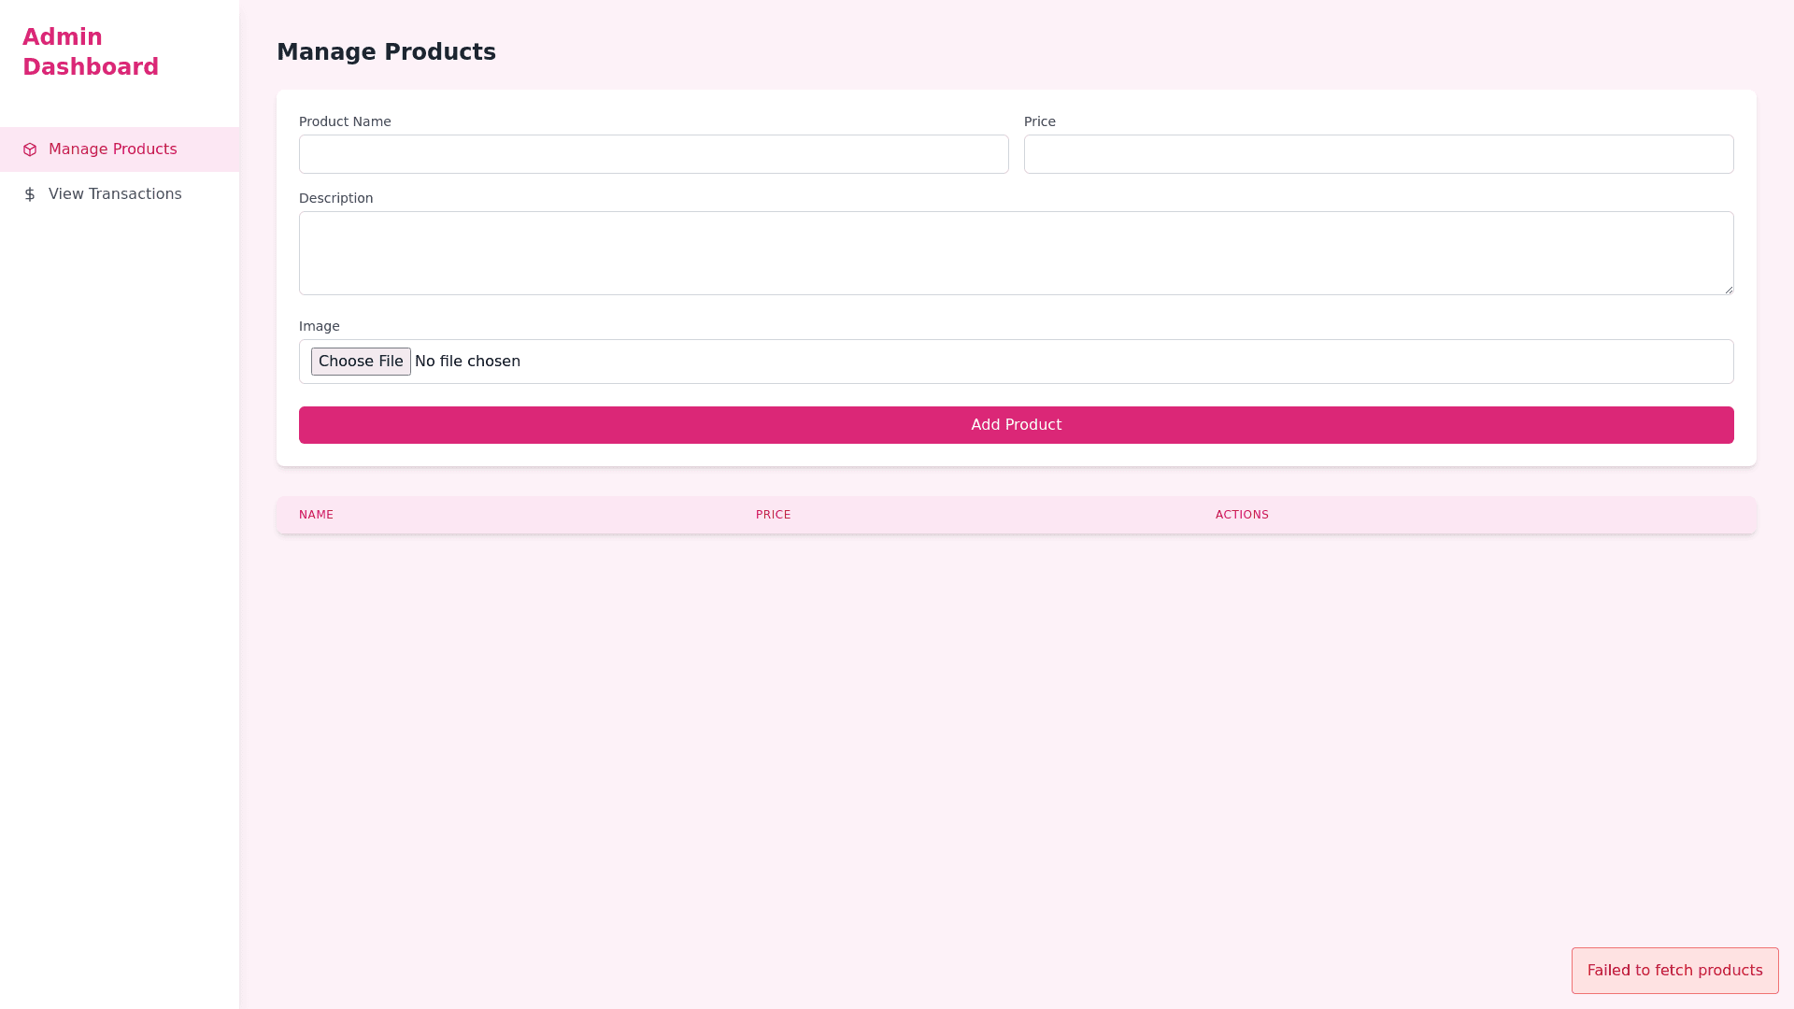Dismiss the Failed to fetch products notification
Screen dimensions: 1794x1009
click(x=1674, y=971)
